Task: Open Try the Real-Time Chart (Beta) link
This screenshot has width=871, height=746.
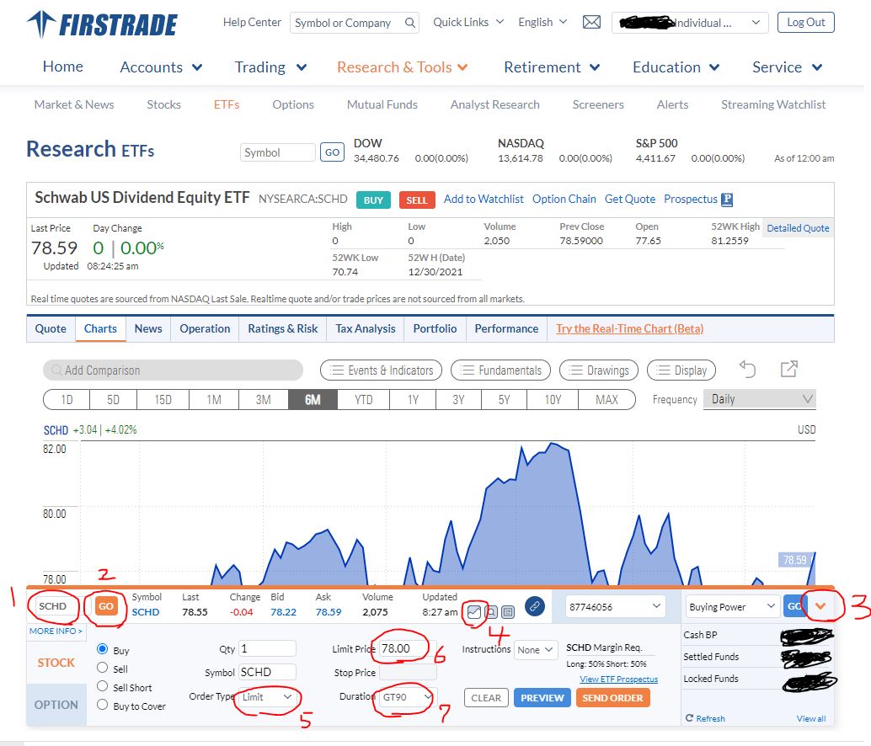Action: pos(629,328)
